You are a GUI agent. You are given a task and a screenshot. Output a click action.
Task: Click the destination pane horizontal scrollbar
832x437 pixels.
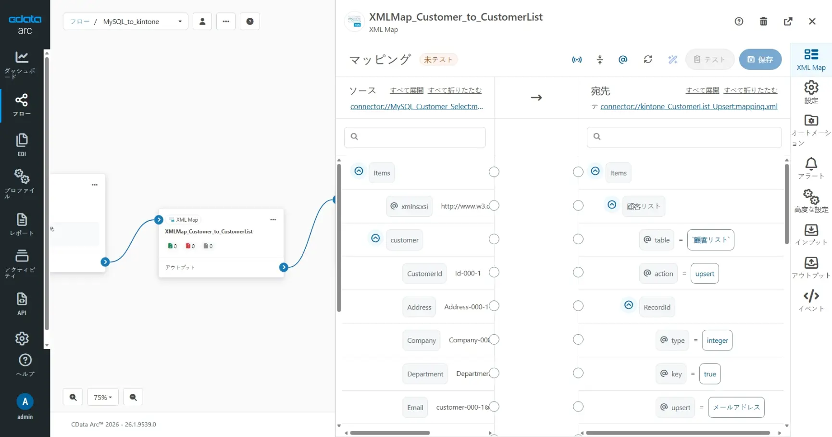tap(678, 433)
